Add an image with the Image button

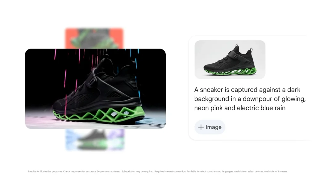(210, 127)
